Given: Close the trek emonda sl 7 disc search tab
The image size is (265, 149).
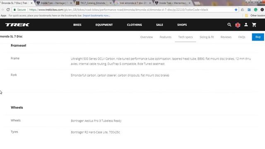Looking at the screenshot, I should tap(150, 3).
